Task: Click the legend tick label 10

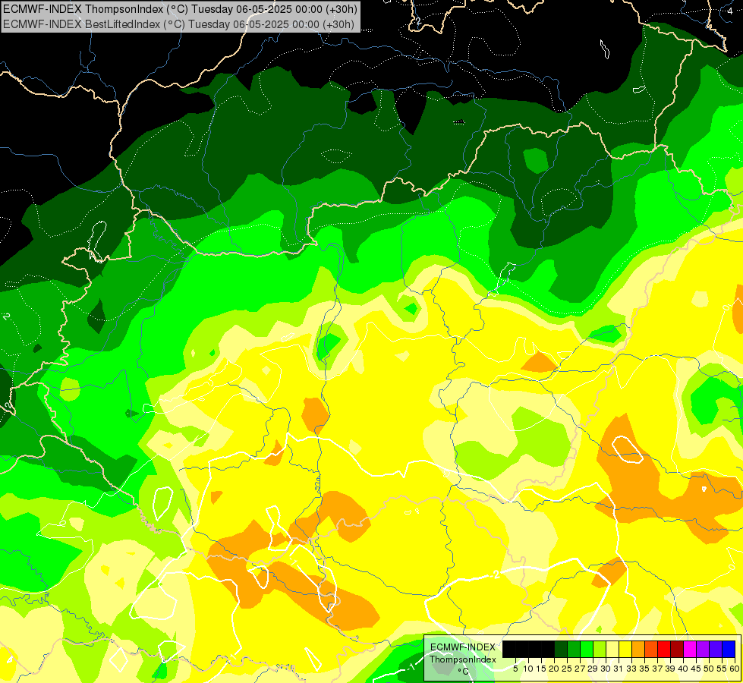Action: coord(528,669)
